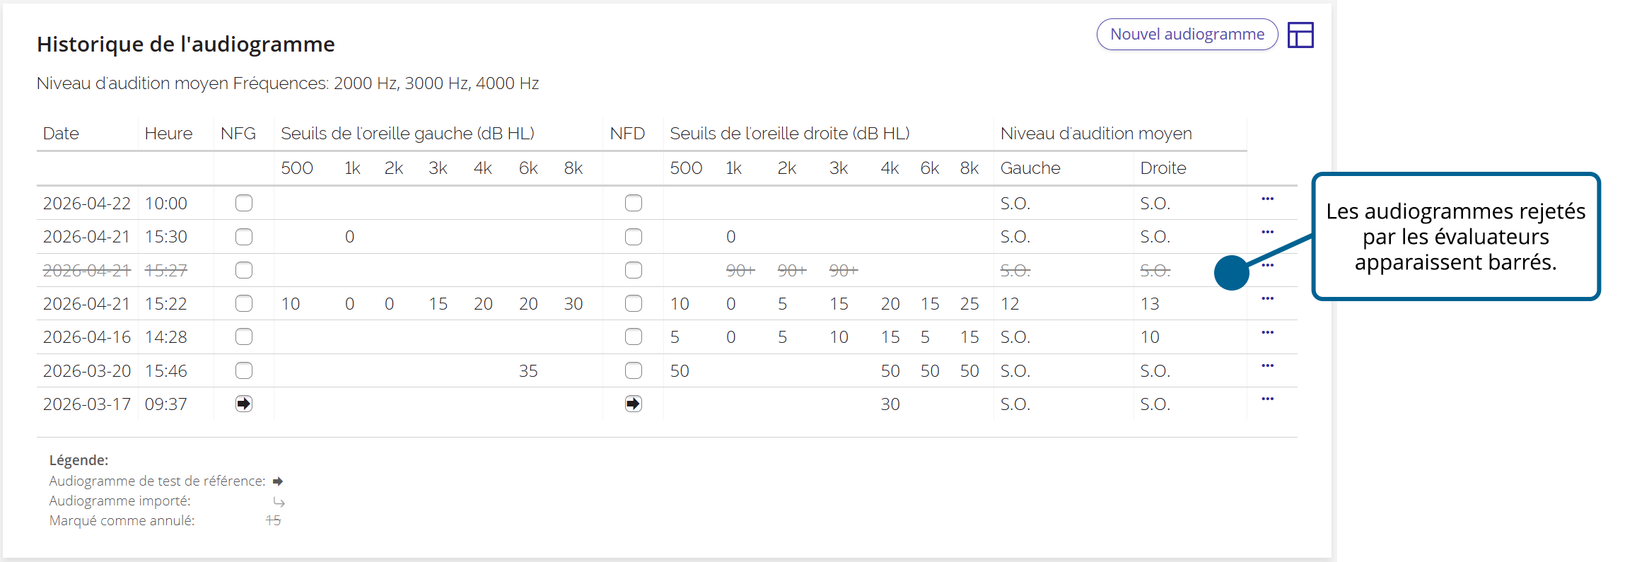Image resolution: width=1637 pixels, height=562 pixels.
Task: Open the more-options menu for the 2026-03-20 15:46 row
Action: click(1267, 365)
